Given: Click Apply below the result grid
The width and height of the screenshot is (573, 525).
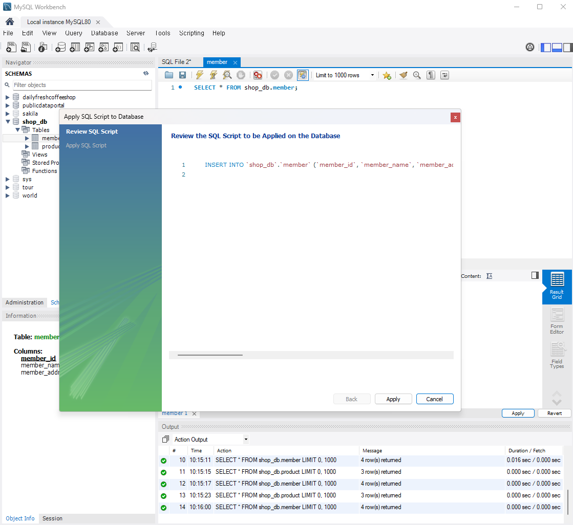Looking at the screenshot, I should (x=518, y=413).
